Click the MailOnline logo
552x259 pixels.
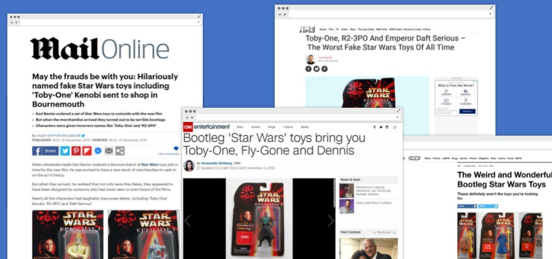tap(100, 48)
